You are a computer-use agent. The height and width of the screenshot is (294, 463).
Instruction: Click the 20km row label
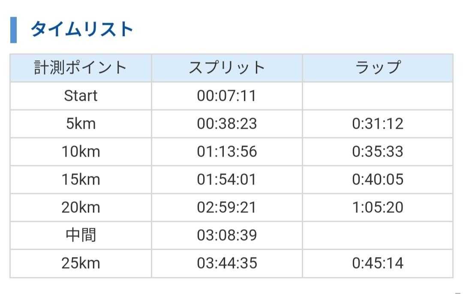pos(81,207)
